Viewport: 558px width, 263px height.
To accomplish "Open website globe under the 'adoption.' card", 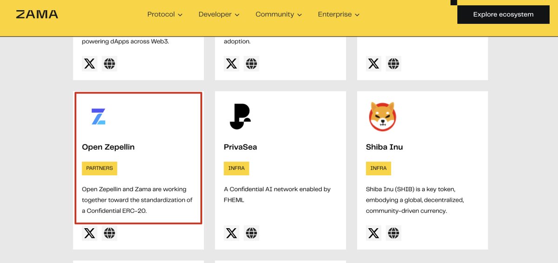I will (x=251, y=64).
